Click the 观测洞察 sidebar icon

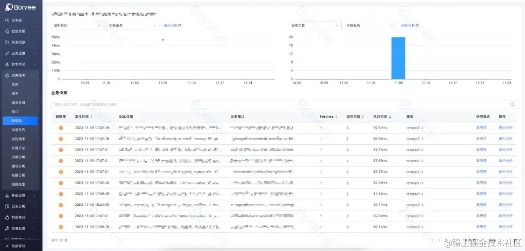(x=7, y=42)
